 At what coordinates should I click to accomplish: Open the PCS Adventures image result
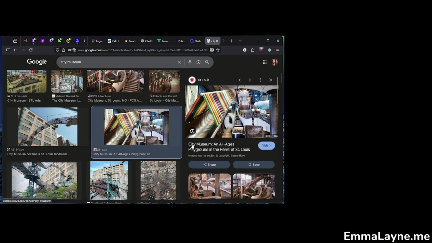[115, 81]
